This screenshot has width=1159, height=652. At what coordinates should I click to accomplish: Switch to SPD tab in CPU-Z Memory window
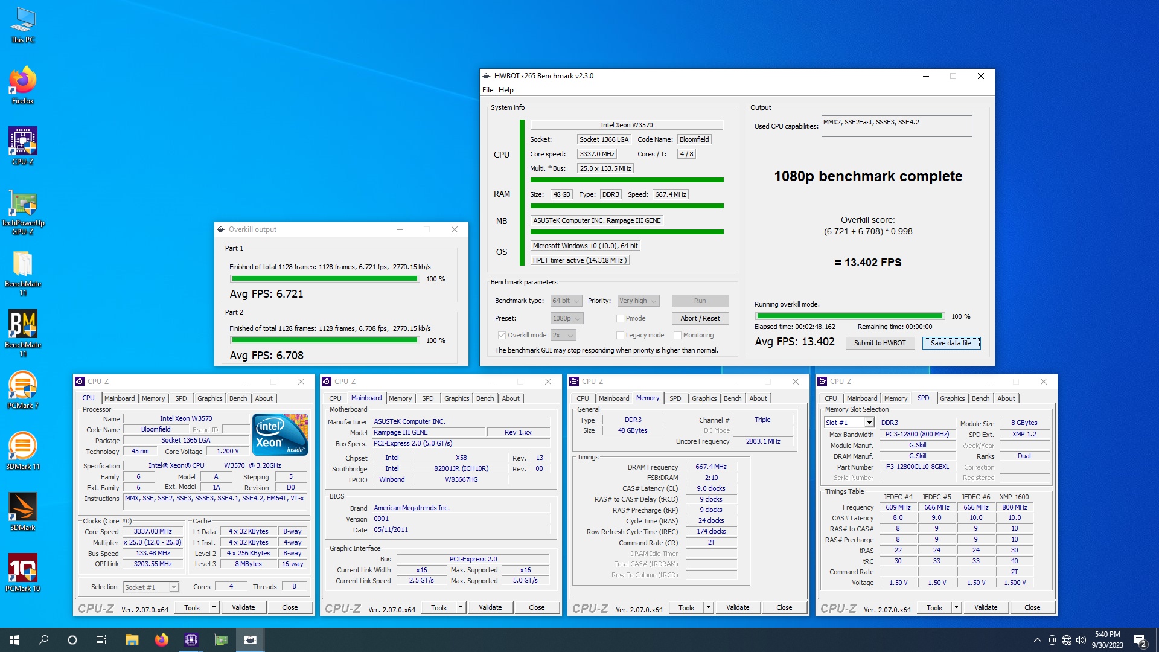pos(675,398)
